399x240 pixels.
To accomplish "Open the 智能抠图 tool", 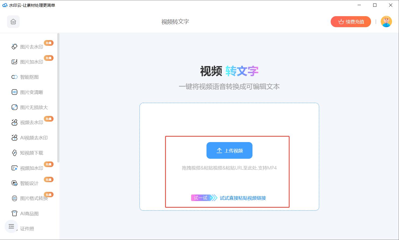I will coord(29,77).
